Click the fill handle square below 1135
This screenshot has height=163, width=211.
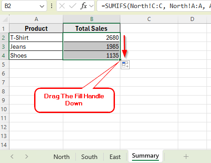click(x=120, y=59)
